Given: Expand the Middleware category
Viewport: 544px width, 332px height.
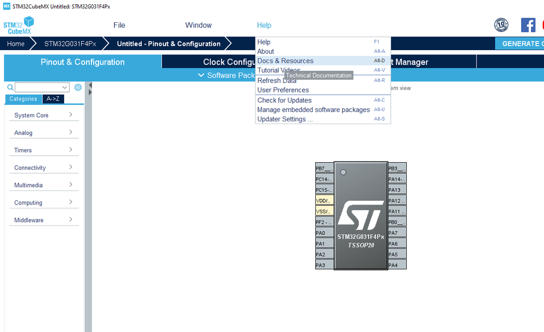Looking at the screenshot, I should (x=44, y=220).
